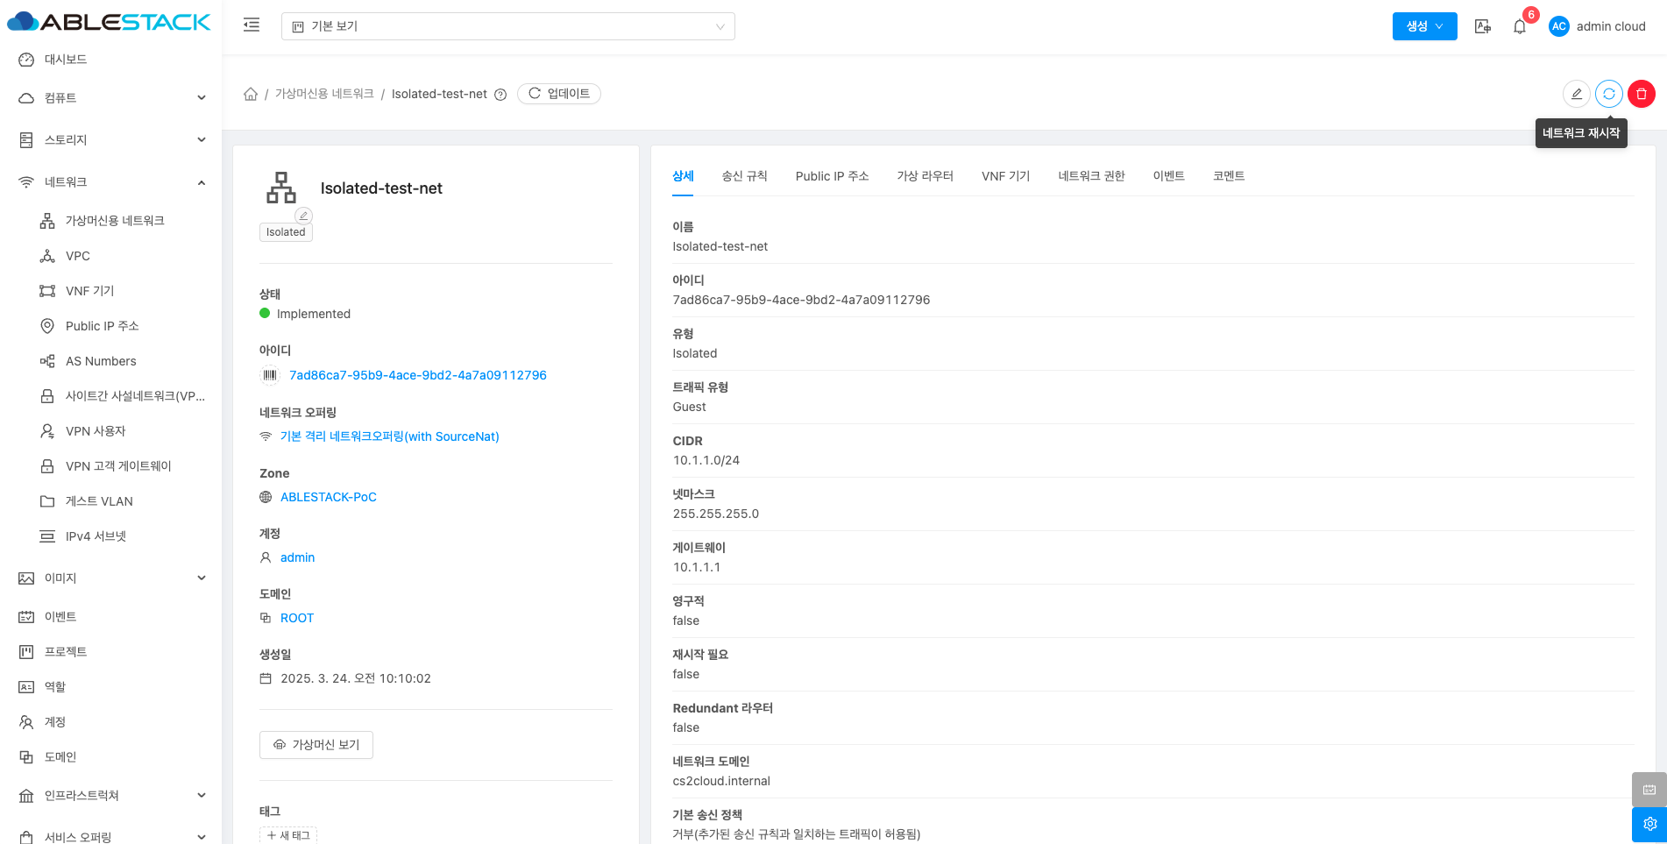Open the settings gear icon
Screen dimensions: 1667x844
click(x=1649, y=824)
